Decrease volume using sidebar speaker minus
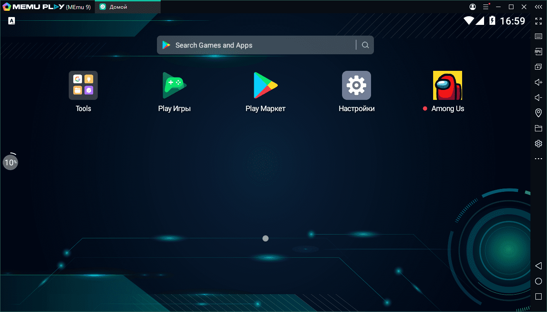This screenshot has height=312, width=547. 538,98
